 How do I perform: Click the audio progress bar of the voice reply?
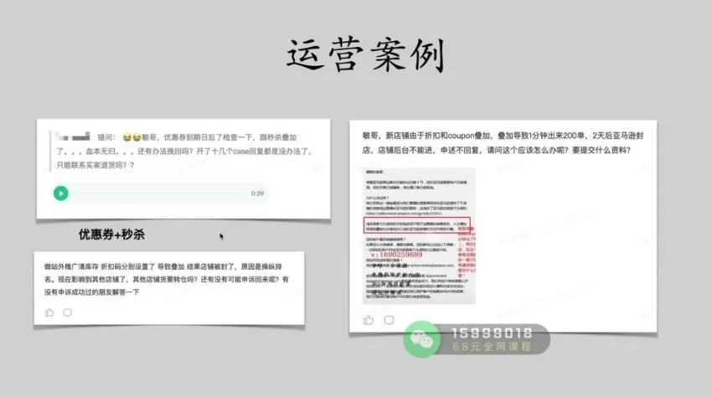pyautogui.click(x=162, y=193)
